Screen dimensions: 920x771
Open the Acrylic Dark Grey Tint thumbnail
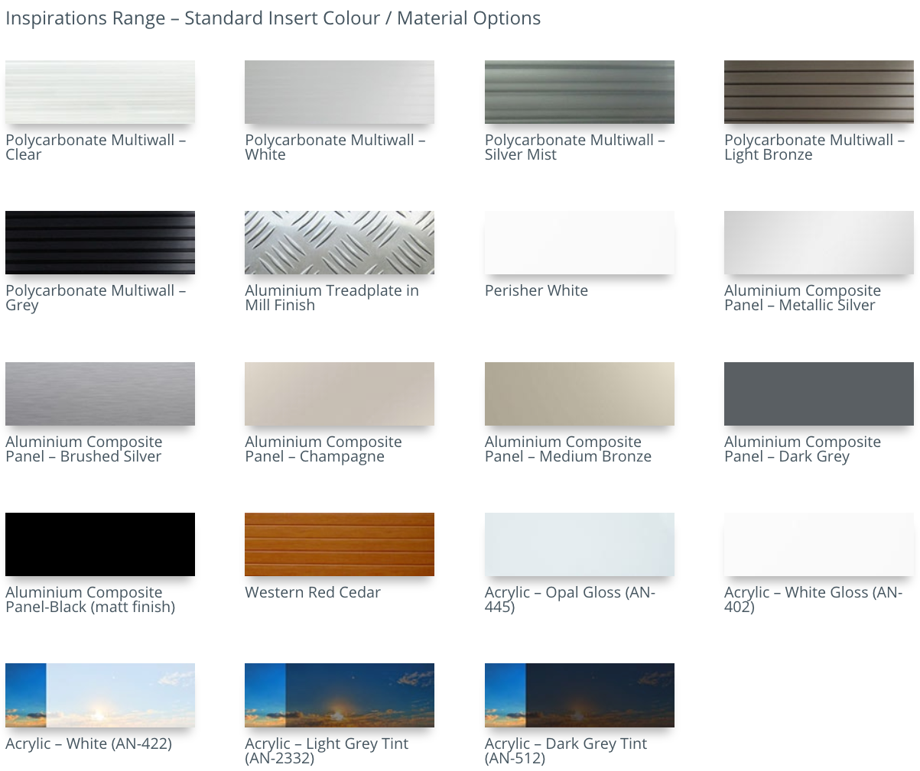click(580, 695)
